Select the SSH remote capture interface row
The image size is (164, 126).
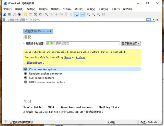coord(82,78)
